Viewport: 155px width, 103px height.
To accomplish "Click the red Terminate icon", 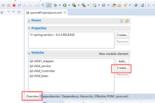I will [14, 5].
